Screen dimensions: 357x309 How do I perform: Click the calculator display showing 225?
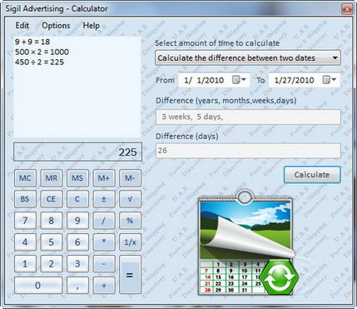(x=77, y=152)
